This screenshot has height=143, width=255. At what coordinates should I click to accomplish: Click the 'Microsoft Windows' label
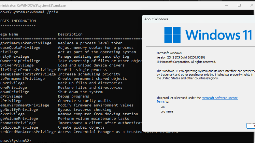click(169, 53)
